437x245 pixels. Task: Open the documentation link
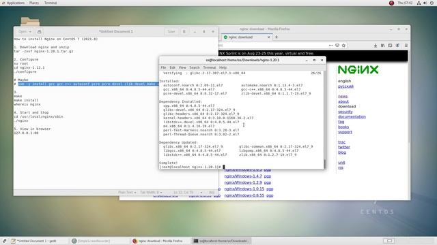click(352, 116)
